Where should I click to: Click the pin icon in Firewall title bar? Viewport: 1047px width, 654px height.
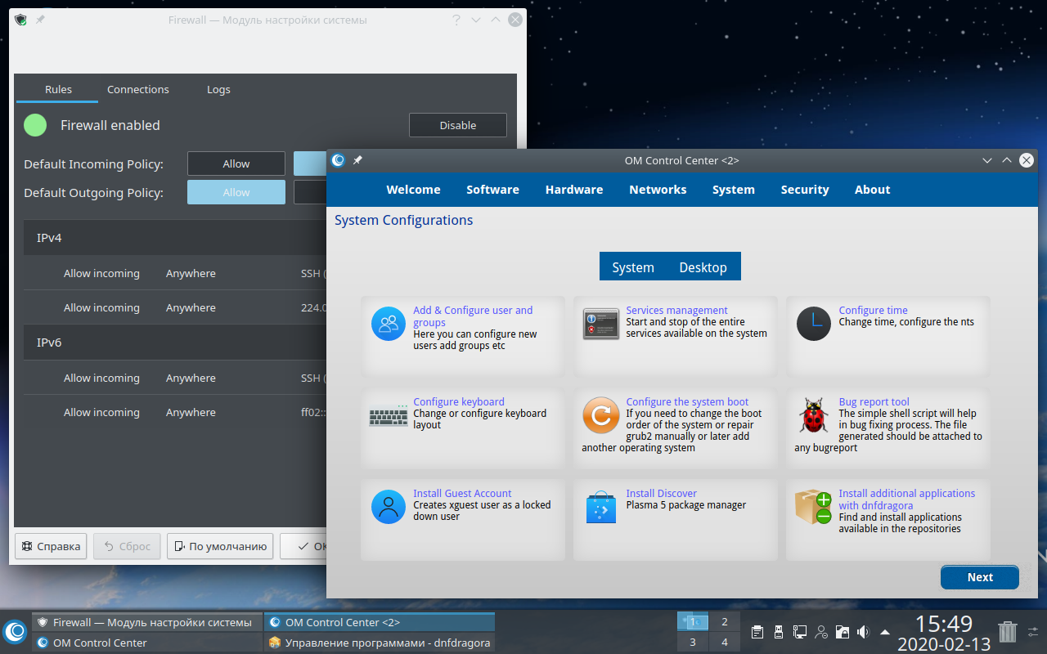[x=40, y=20]
